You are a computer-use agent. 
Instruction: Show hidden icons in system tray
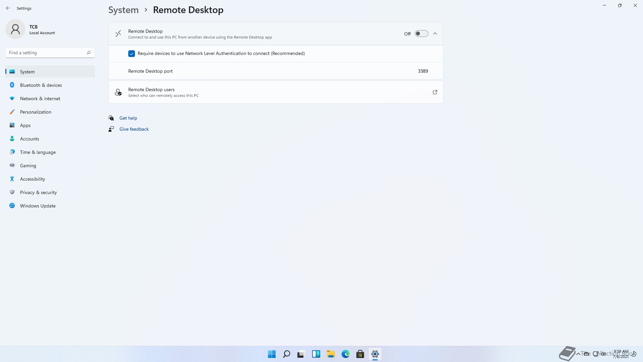coord(578,354)
